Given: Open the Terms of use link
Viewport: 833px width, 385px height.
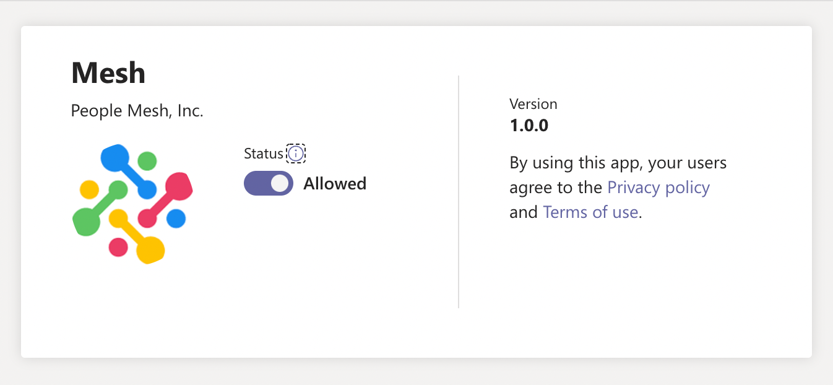Looking at the screenshot, I should [x=590, y=212].
